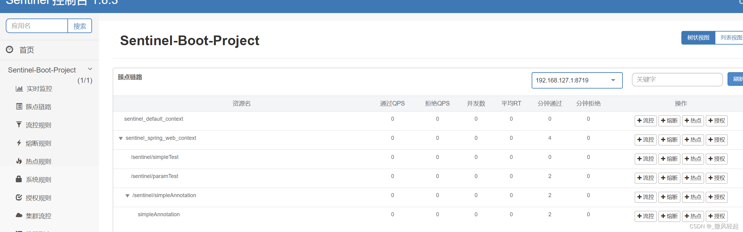Collapse the sentinel_spring_web_context tree node
743x232 pixels.
121,138
